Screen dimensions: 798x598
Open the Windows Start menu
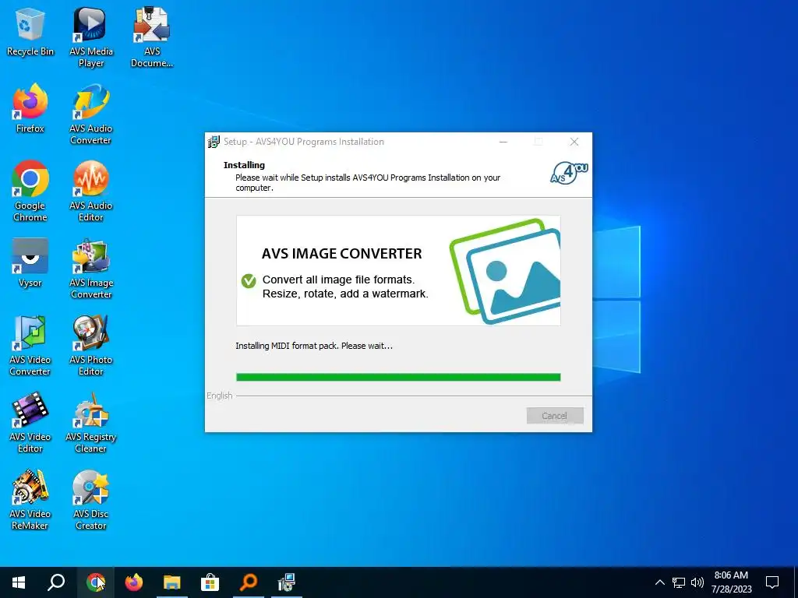coord(19,582)
